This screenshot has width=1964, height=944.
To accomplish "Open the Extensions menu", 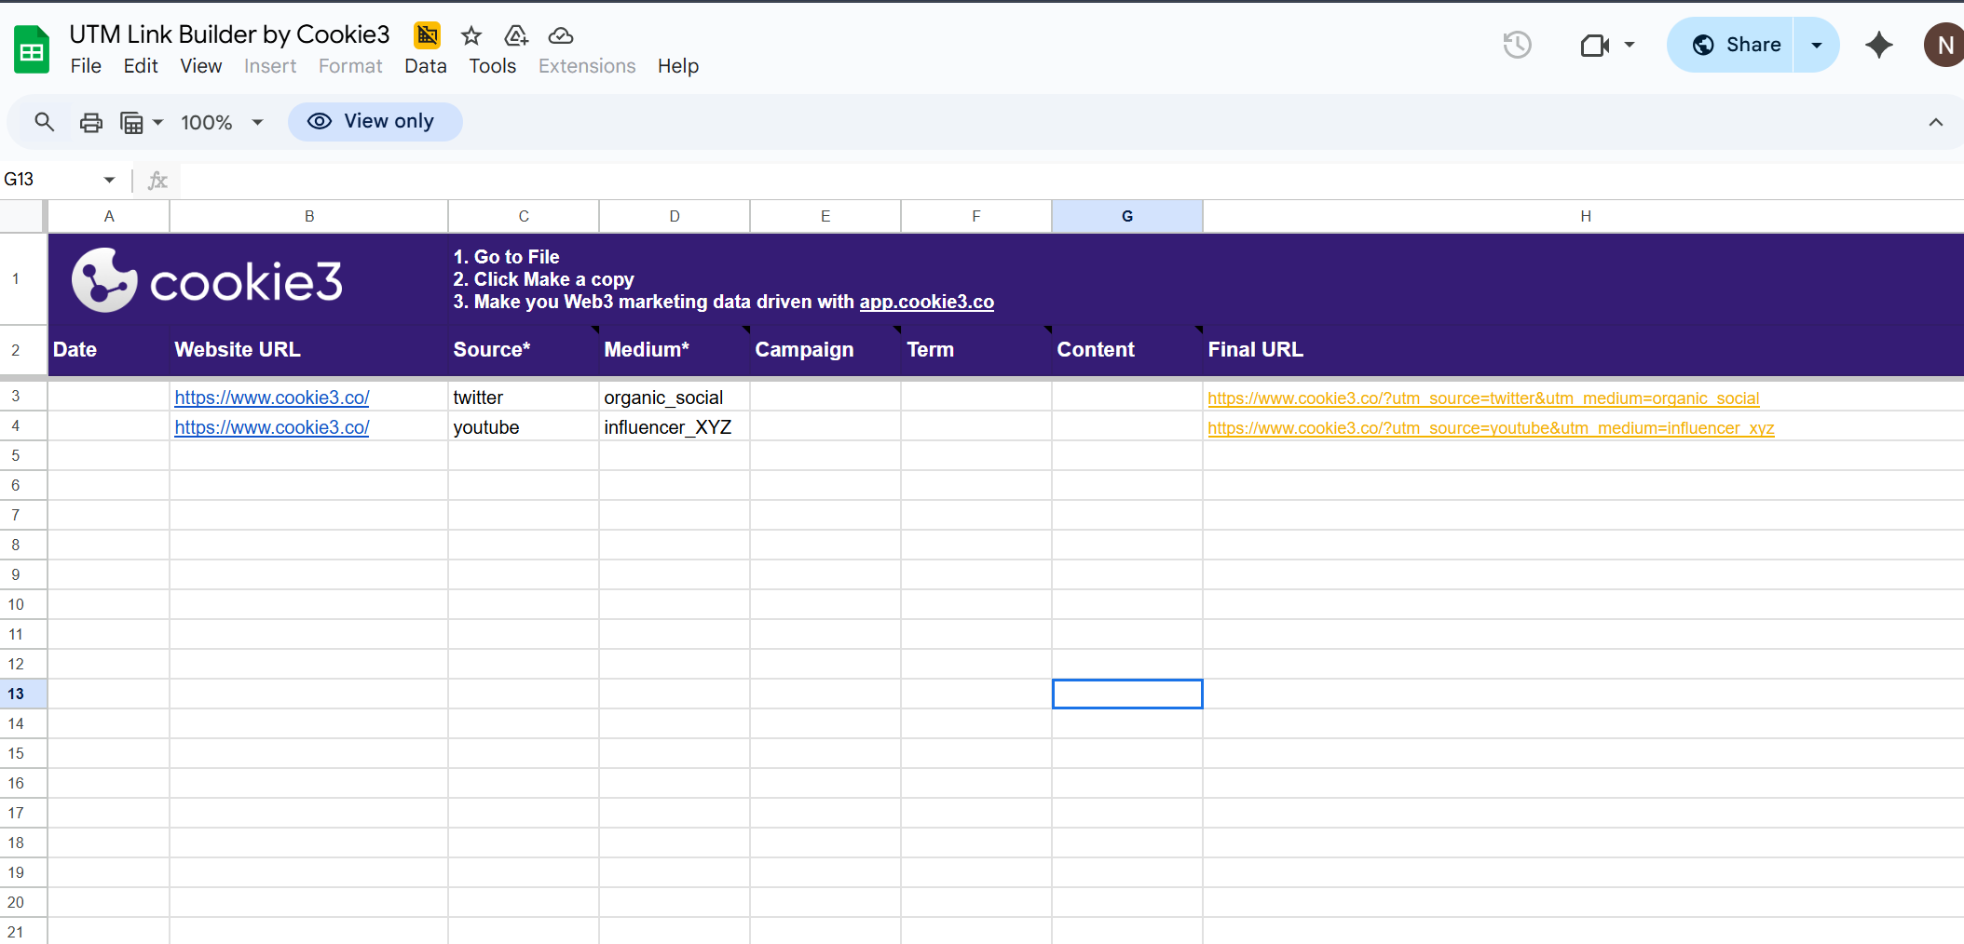I will (587, 66).
